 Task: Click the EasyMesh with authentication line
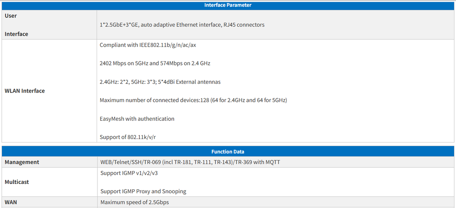(x=137, y=119)
